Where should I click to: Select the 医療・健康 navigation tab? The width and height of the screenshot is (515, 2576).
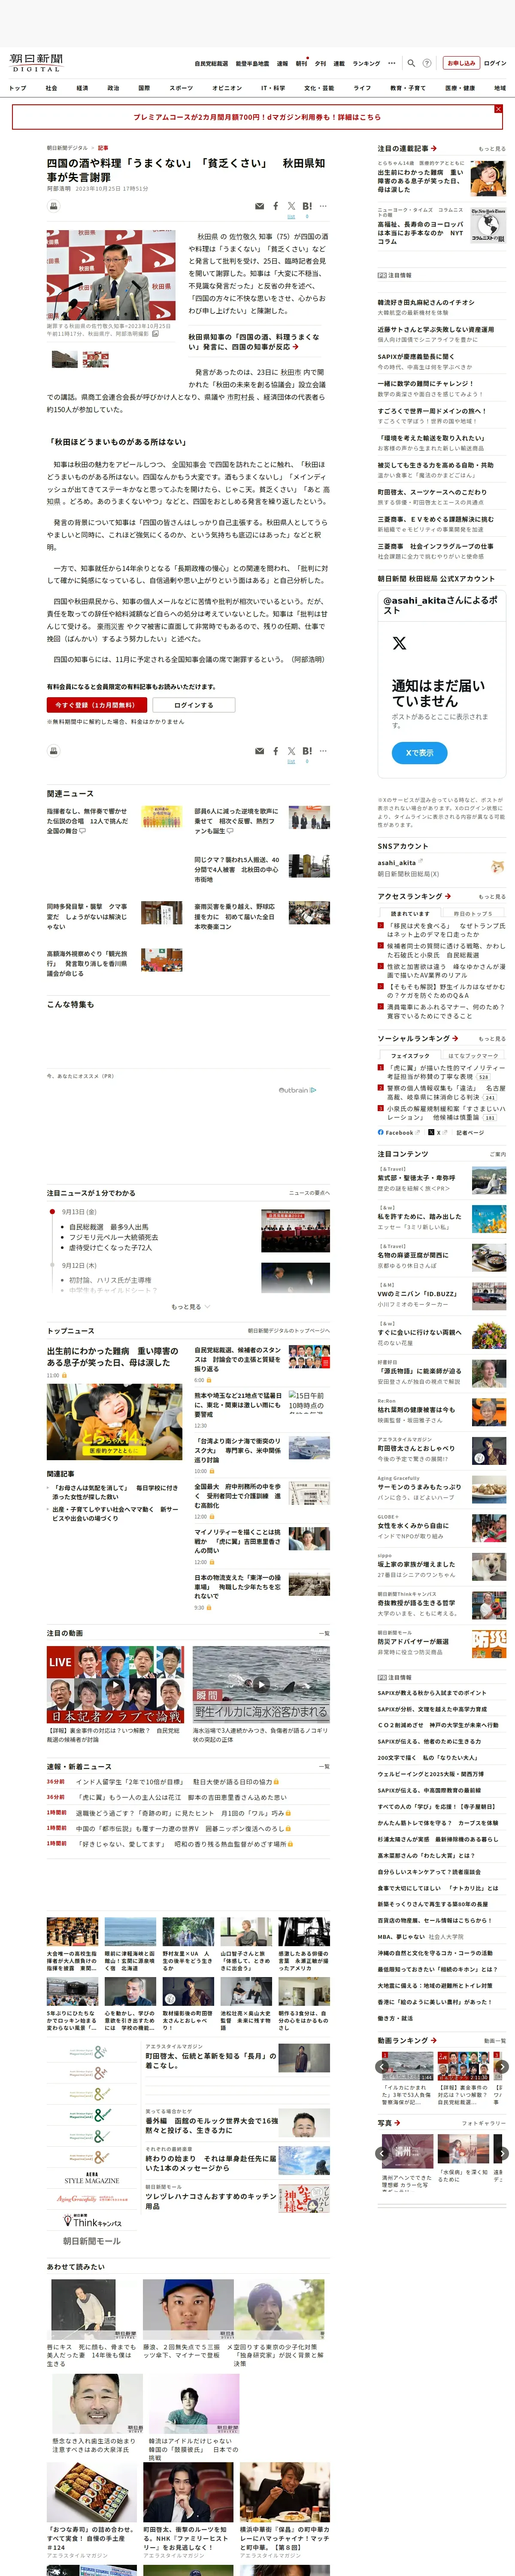tap(460, 88)
